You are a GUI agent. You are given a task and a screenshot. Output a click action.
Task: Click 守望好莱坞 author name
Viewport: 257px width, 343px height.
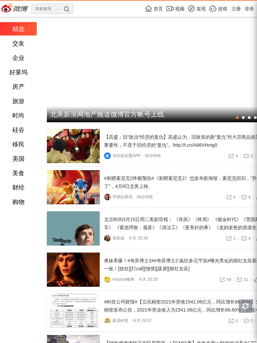pyautogui.click(x=122, y=197)
